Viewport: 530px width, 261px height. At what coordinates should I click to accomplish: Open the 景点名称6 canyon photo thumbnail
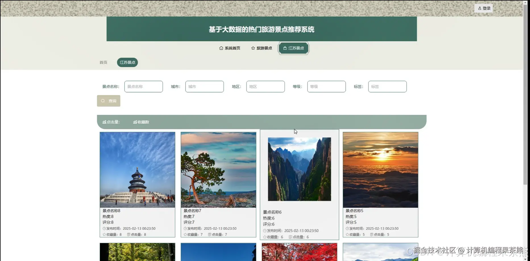(299, 168)
